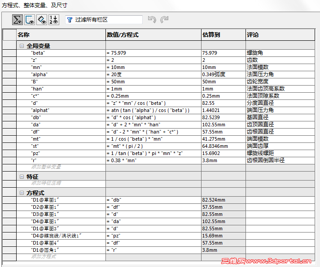Select the "D1@圆角1" equation row

61,250
